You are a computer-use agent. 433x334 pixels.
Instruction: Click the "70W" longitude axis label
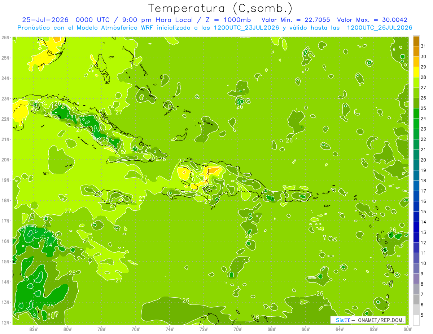point(237,329)
